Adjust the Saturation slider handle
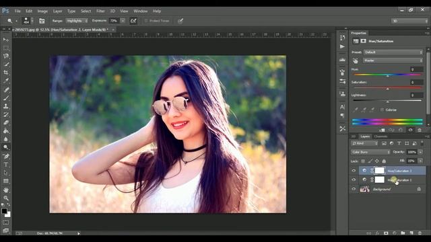The width and height of the screenshot is (431, 242). click(388, 89)
